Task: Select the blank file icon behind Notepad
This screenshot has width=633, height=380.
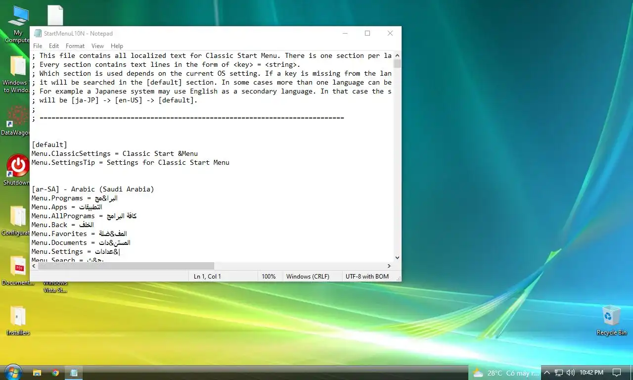Action: [x=55, y=15]
